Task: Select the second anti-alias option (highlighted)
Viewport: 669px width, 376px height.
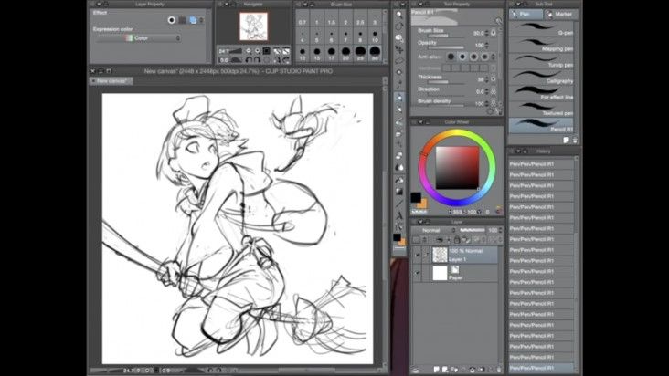Action: (462, 57)
